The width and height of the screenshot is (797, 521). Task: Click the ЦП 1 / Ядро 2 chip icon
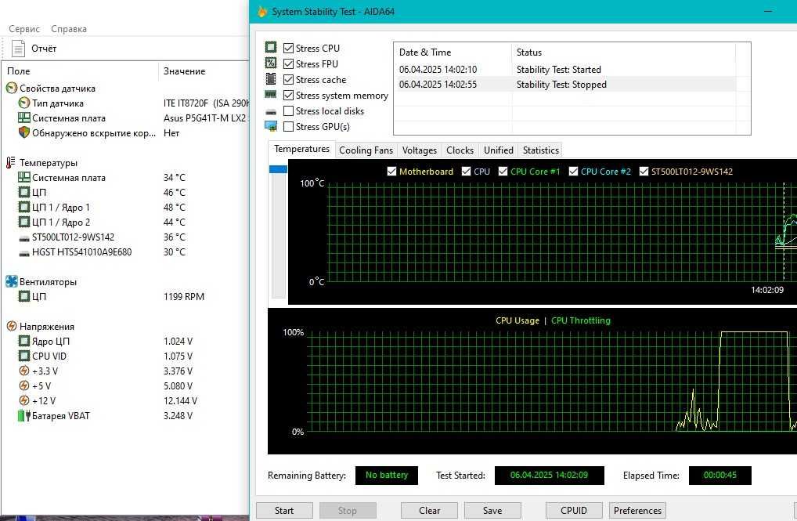coord(24,222)
